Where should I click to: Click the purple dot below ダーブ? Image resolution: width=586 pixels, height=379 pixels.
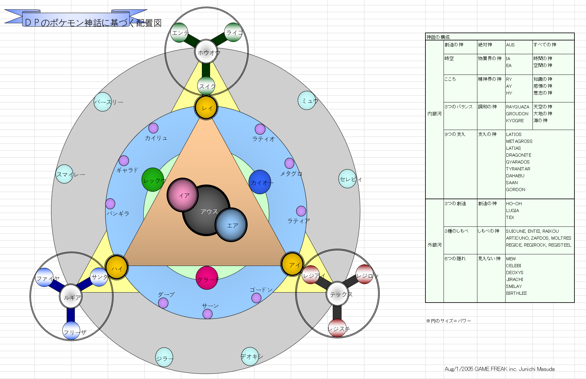(x=163, y=303)
